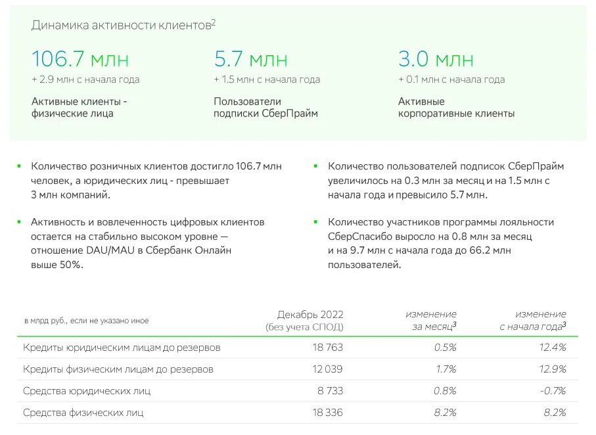Click the monthly change '0.8%'
The height and width of the screenshot is (435, 596).
pyautogui.click(x=445, y=391)
